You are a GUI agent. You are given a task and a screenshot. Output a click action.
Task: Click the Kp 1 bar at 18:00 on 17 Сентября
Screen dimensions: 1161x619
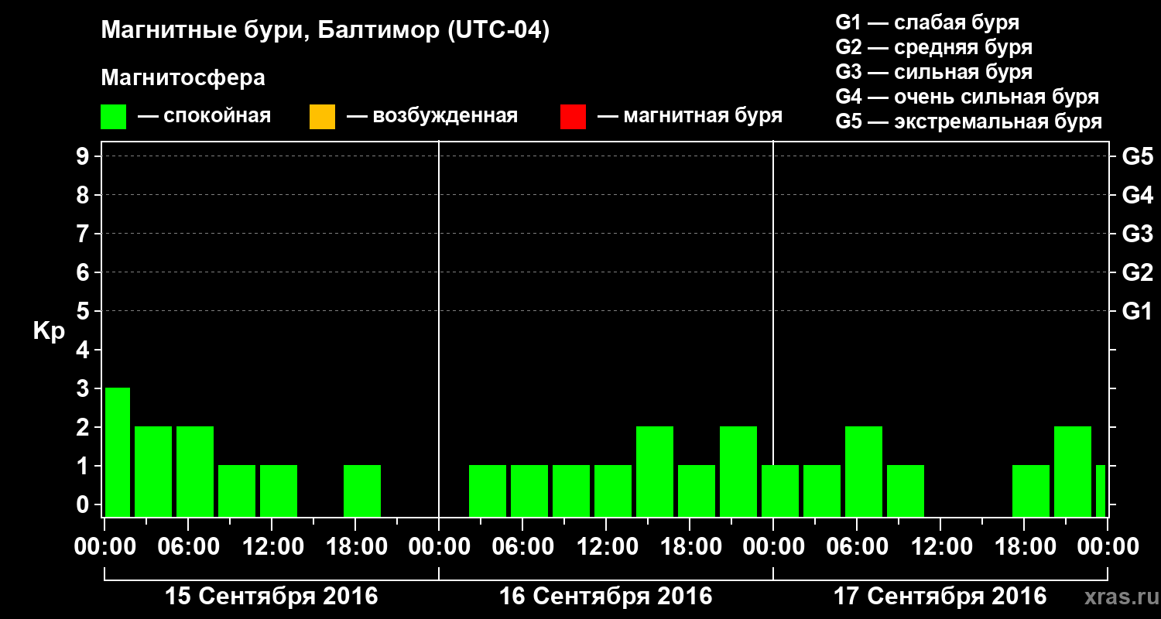point(1031,491)
